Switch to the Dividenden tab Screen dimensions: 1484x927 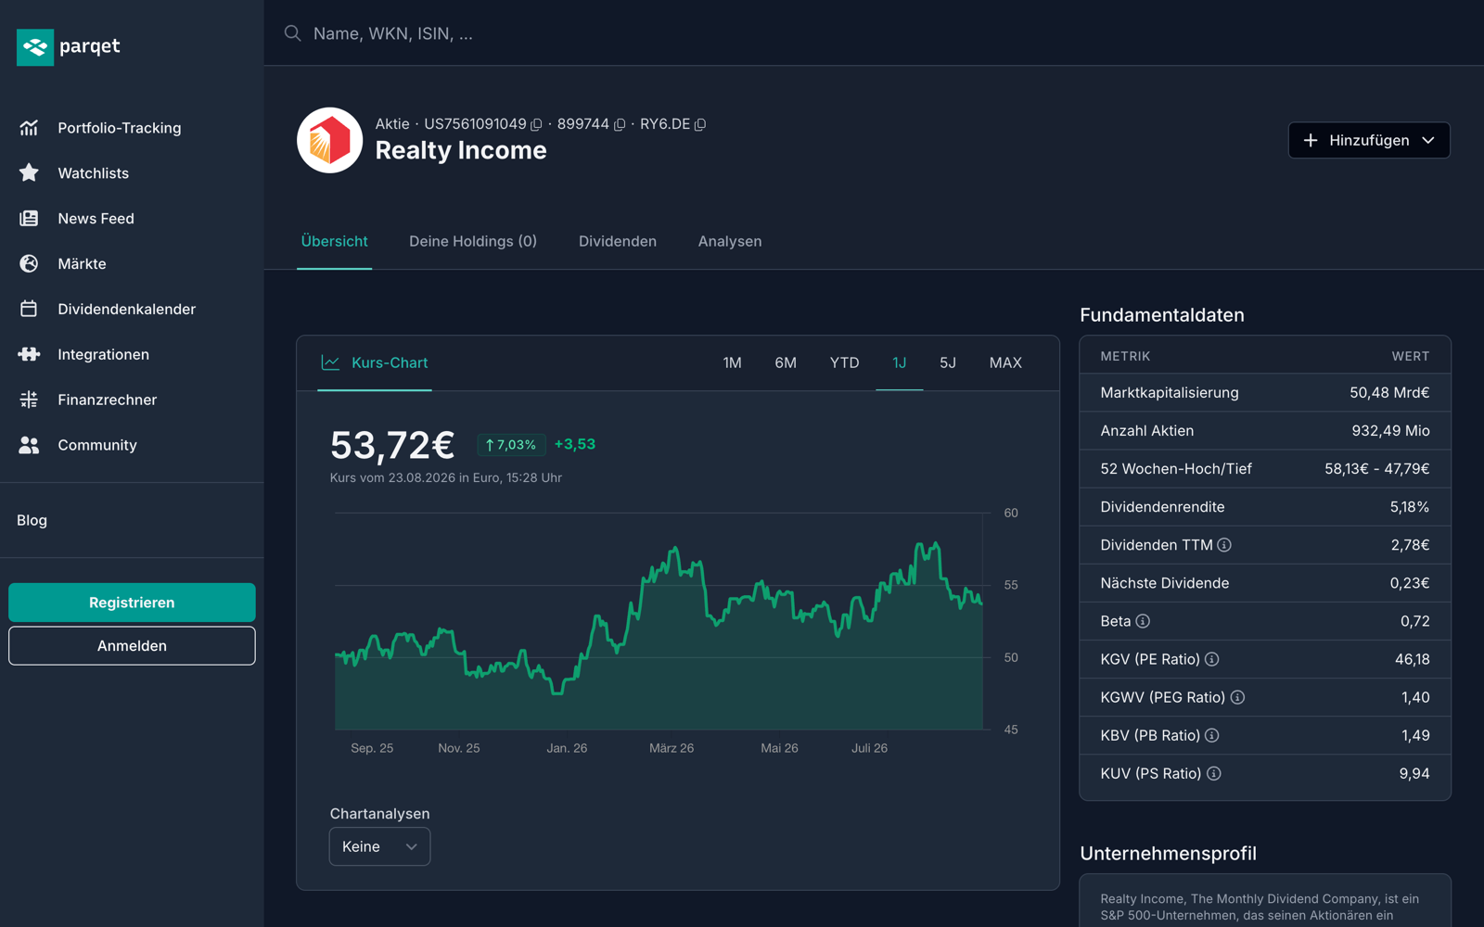618,241
